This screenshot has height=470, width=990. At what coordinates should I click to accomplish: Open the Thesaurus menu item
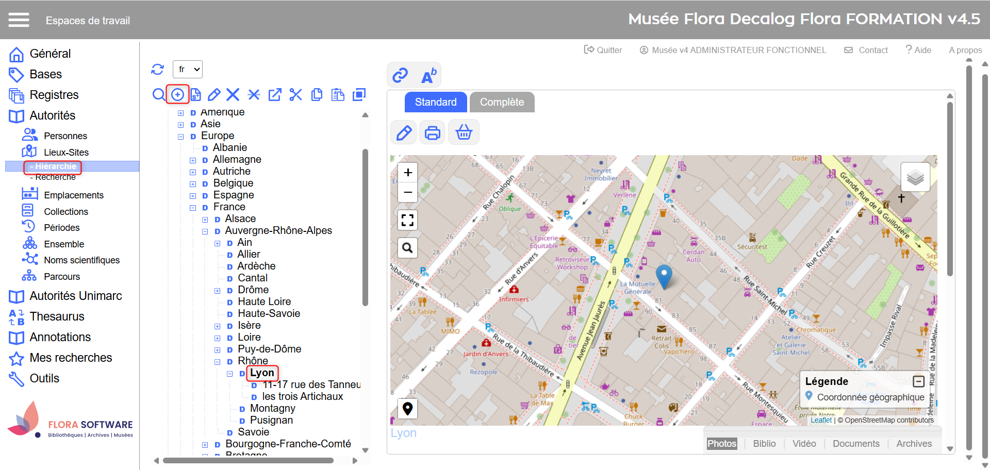pos(57,316)
